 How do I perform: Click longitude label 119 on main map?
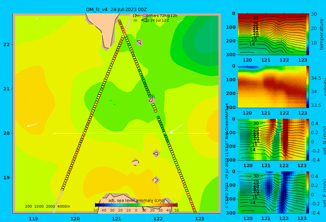click(x=33, y=219)
